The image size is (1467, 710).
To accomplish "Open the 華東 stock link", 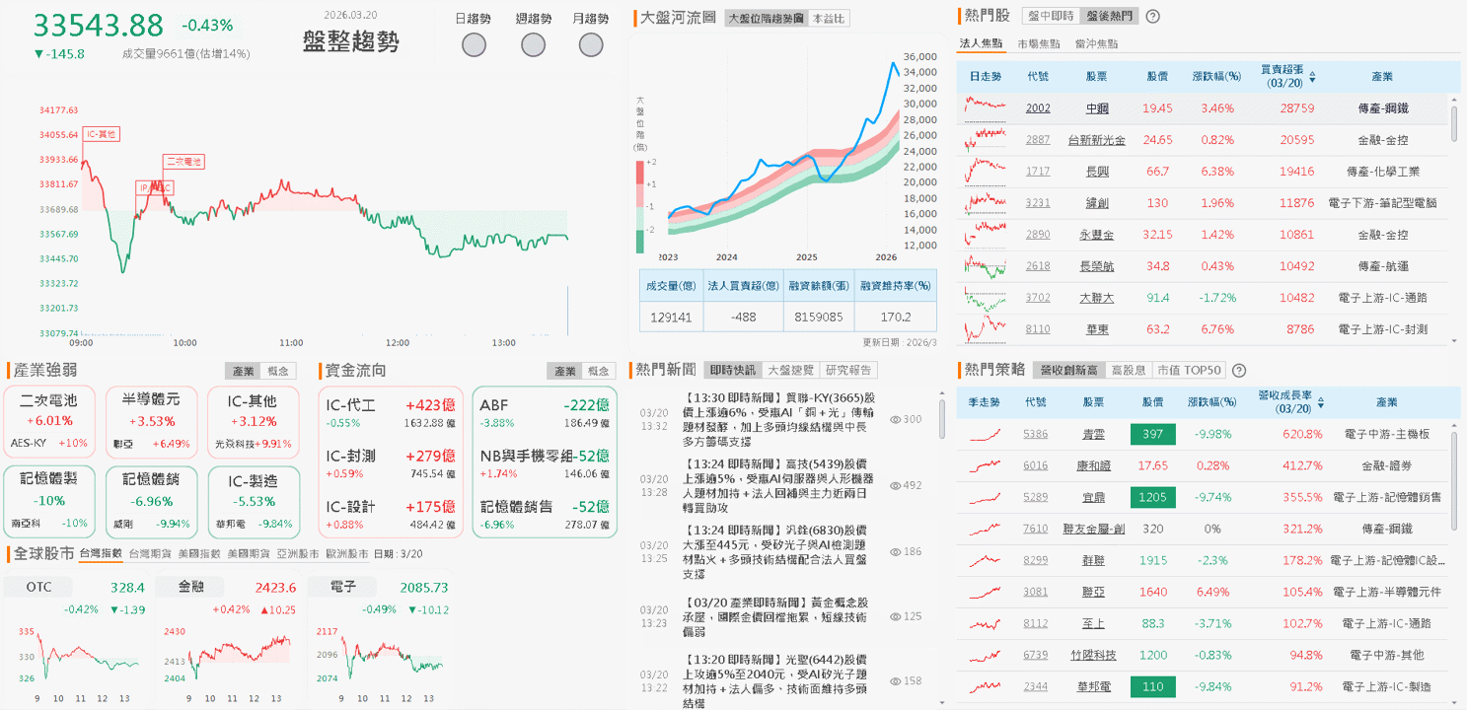I will (x=1097, y=329).
